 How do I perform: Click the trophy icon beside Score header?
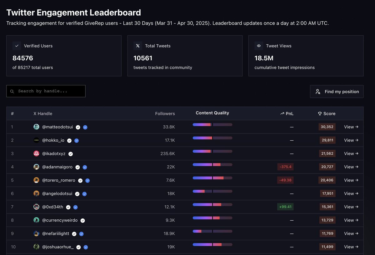point(320,114)
